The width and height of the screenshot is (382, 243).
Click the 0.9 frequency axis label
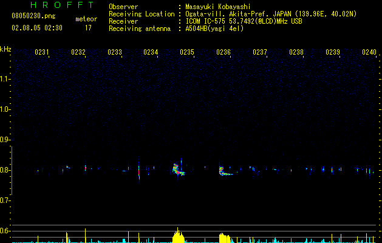(x=5, y=140)
